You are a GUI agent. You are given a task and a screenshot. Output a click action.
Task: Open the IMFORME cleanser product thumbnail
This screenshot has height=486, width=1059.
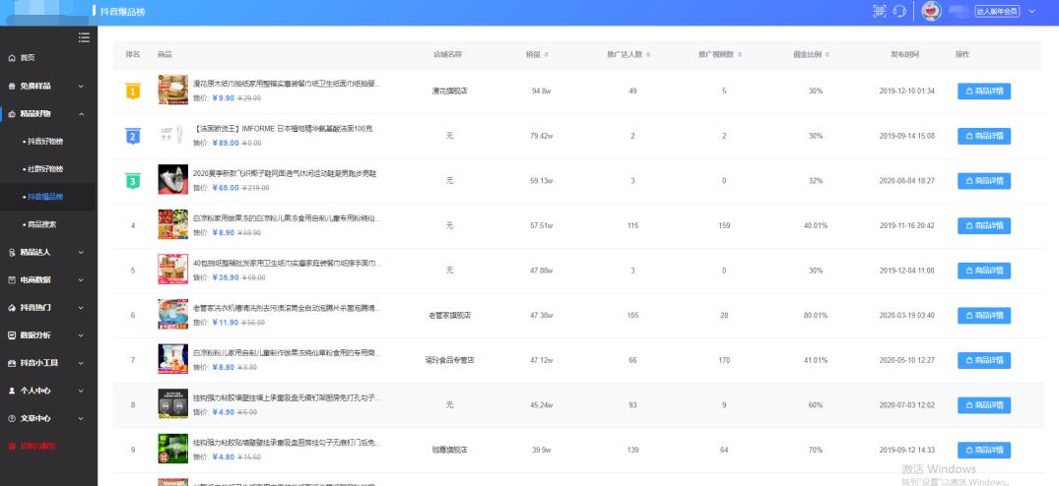coord(173,135)
